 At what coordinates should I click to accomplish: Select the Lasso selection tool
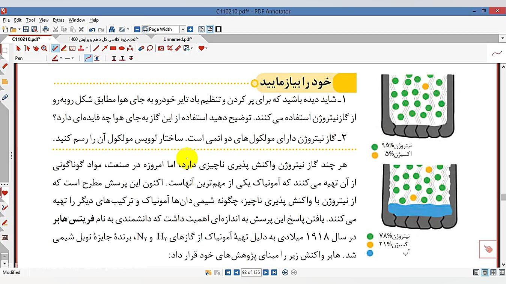coord(150,48)
